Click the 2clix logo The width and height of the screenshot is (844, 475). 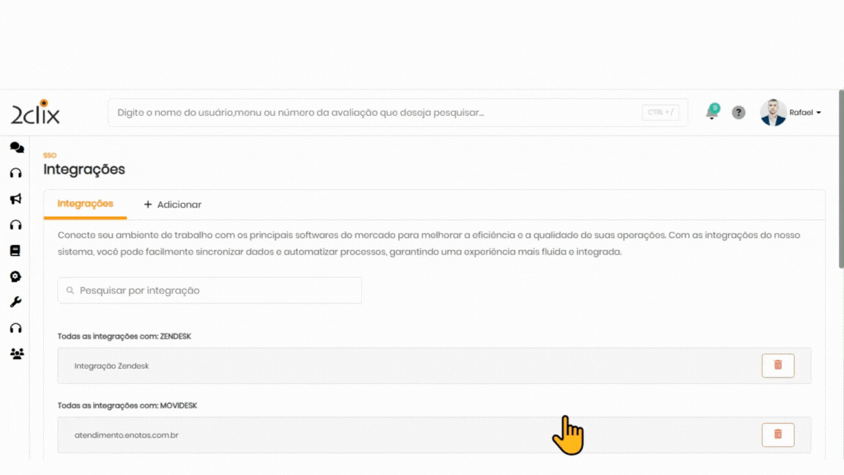tap(35, 112)
